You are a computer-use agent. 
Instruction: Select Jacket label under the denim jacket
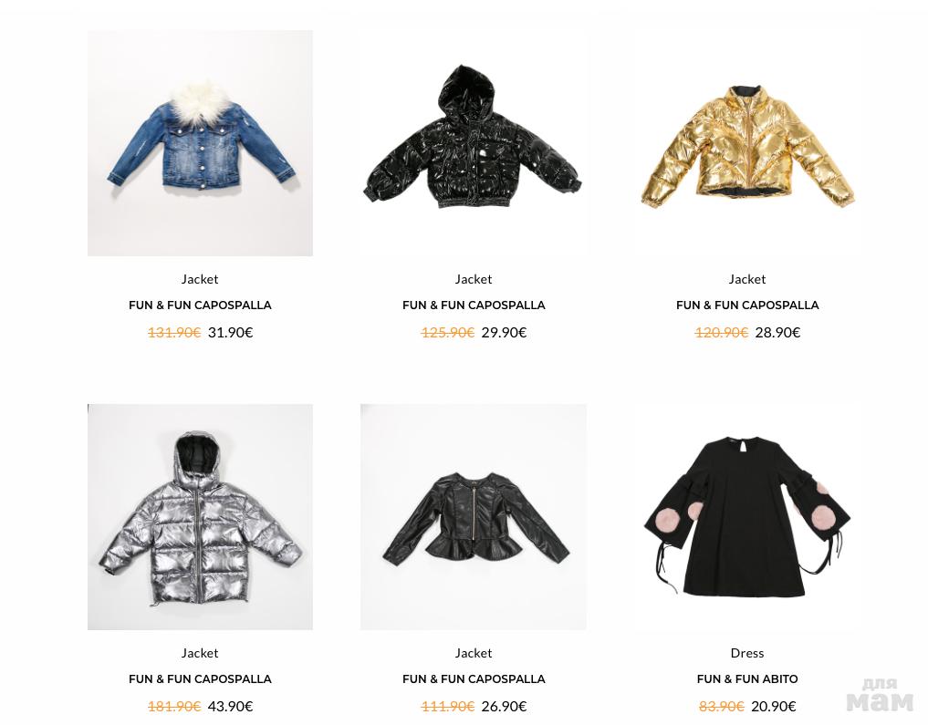(x=200, y=279)
